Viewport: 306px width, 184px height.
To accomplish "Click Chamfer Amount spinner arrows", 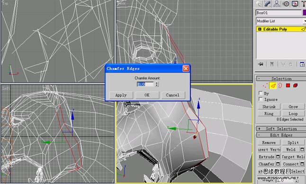I will coord(157,84).
